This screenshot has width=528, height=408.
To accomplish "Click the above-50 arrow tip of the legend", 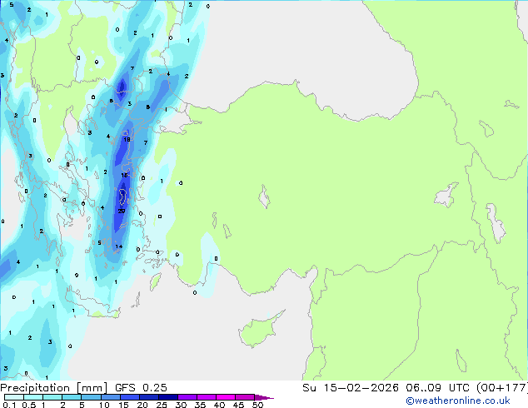I will click(264, 397).
